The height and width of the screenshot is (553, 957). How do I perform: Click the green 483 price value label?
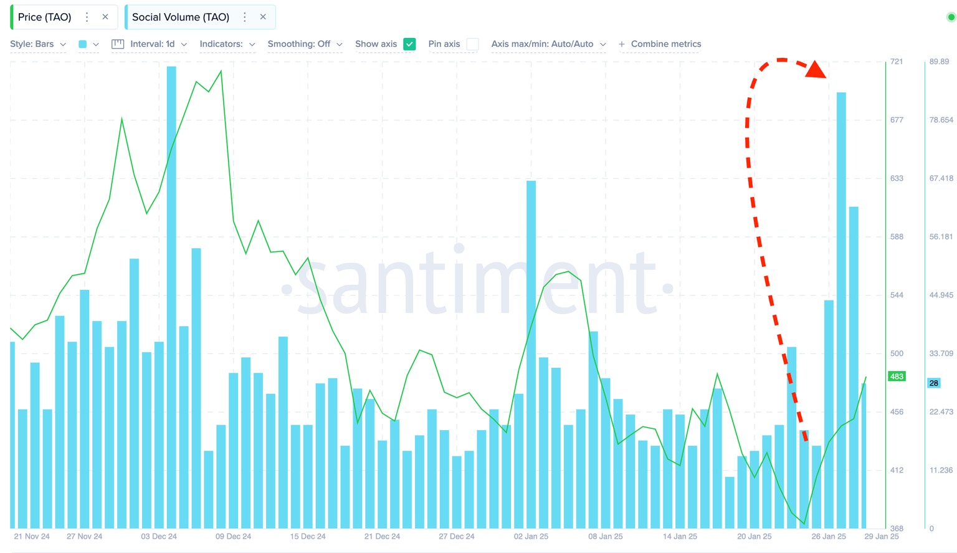coord(896,376)
